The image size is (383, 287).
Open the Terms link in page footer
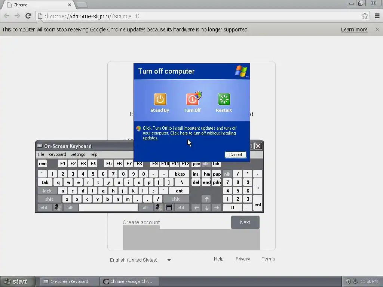pyautogui.click(x=268, y=259)
